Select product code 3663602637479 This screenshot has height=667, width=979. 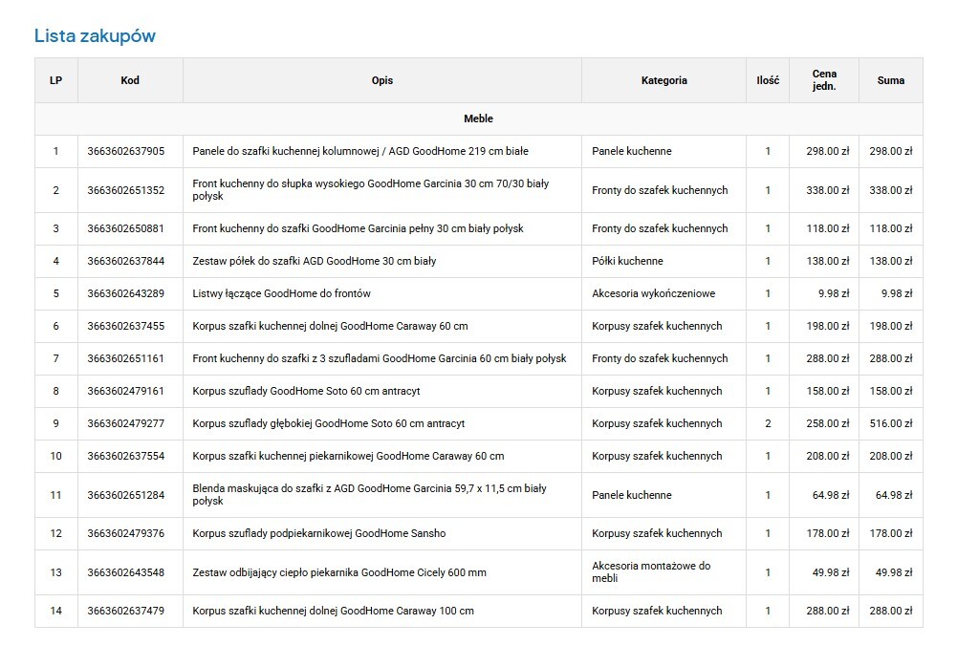tap(126, 611)
